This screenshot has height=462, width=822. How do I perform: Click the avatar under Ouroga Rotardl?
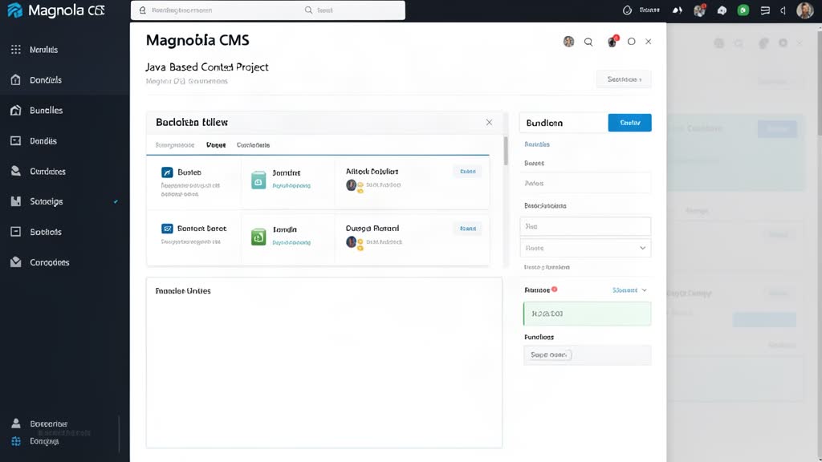pyautogui.click(x=352, y=242)
